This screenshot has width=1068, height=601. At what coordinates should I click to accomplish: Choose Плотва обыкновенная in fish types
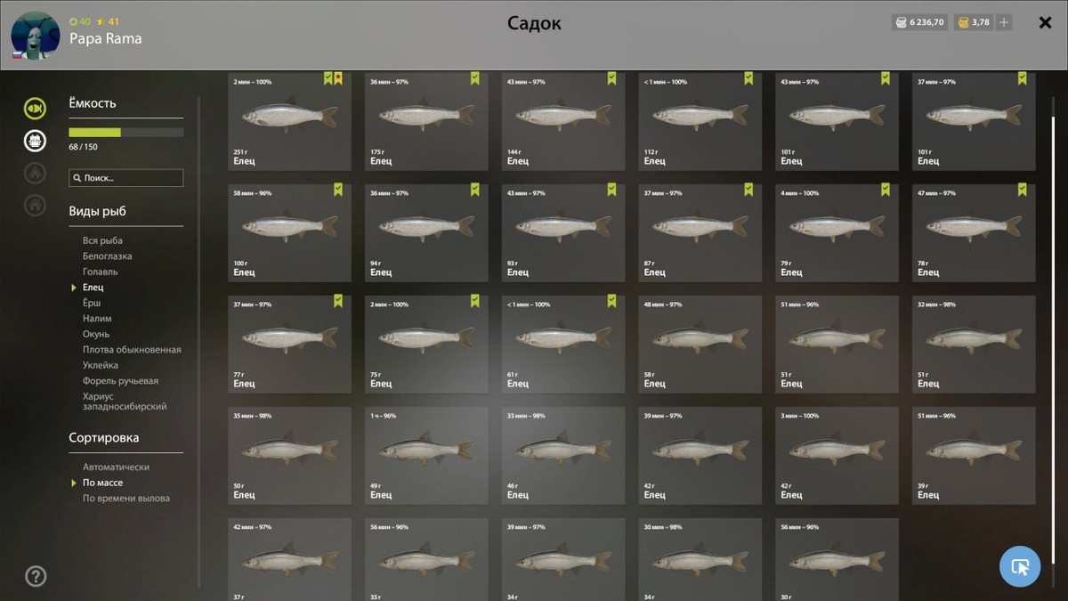pyautogui.click(x=132, y=350)
